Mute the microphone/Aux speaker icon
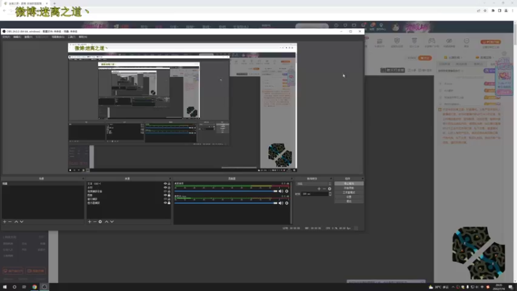 (280, 203)
